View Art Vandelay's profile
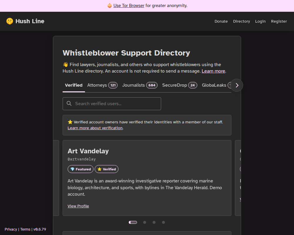The image size is (294, 235). coord(78,206)
